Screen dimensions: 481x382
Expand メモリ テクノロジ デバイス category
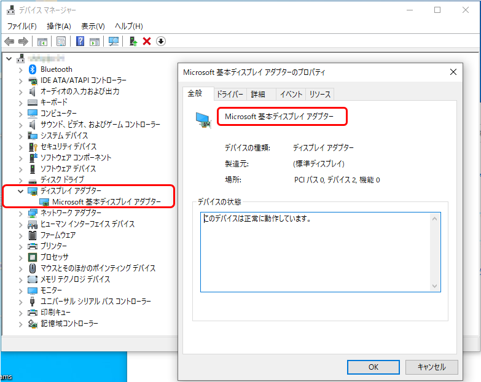click(x=20, y=280)
